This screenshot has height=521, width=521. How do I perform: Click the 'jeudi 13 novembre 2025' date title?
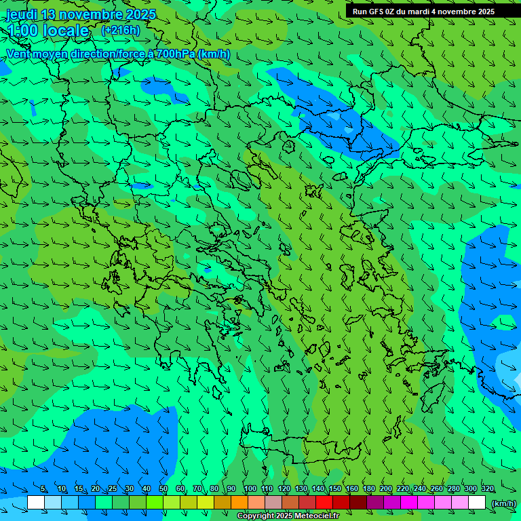(81, 14)
